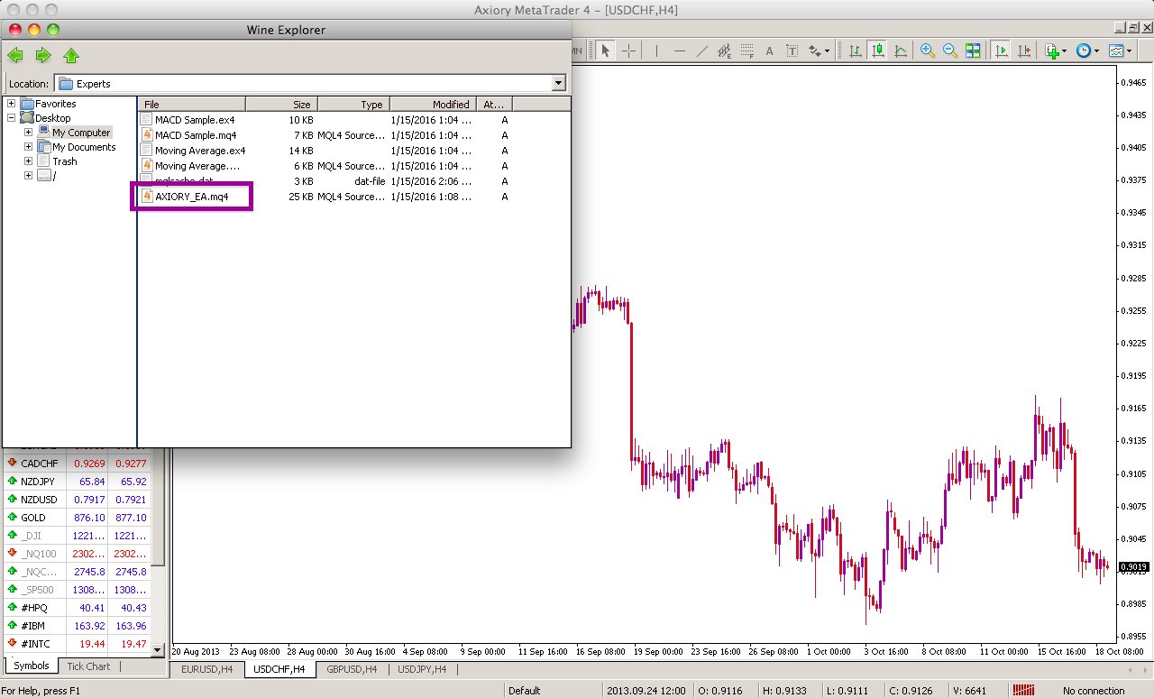This screenshot has height=698, width=1154.
Task: Go up one folder in Wine Explorer
Action: [x=71, y=56]
